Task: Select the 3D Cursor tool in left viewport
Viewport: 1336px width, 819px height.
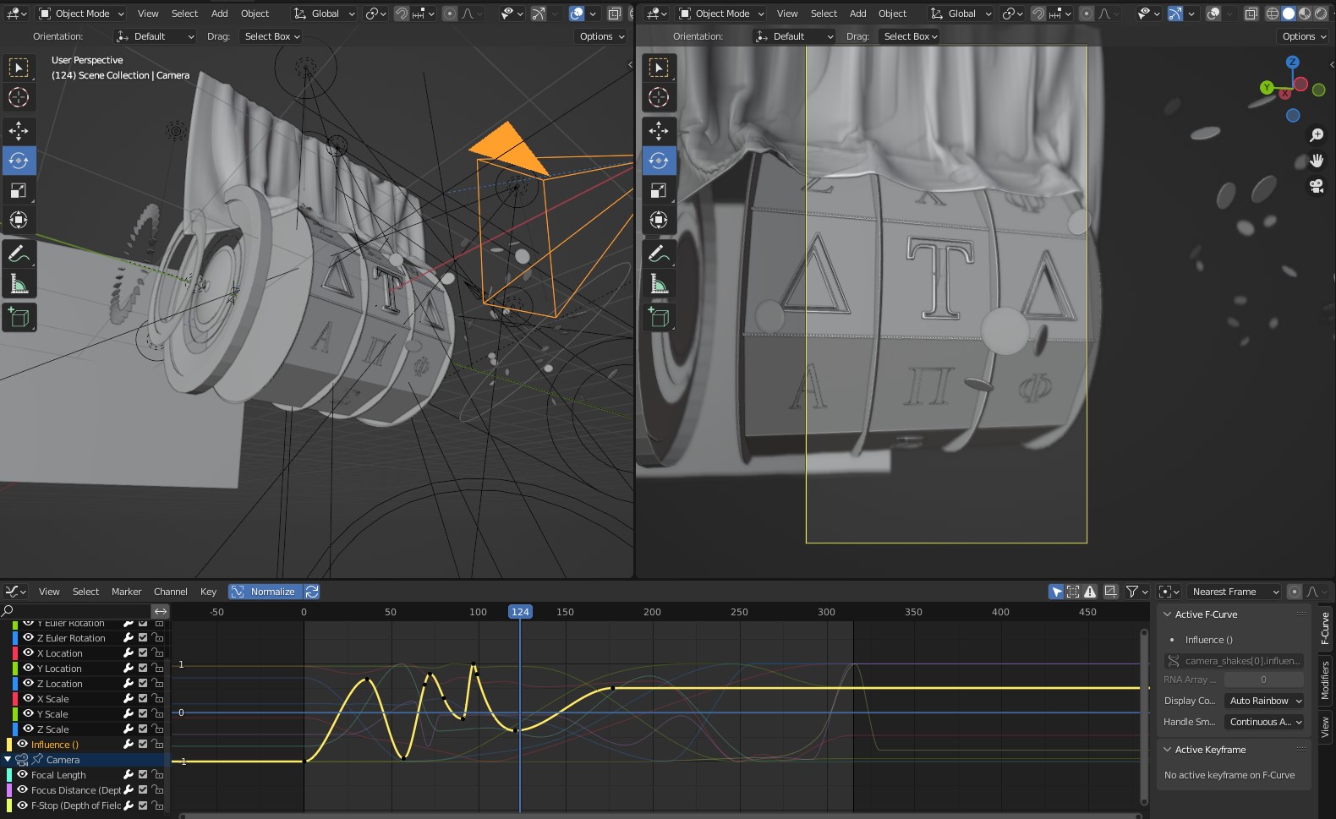Action: (x=19, y=97)
